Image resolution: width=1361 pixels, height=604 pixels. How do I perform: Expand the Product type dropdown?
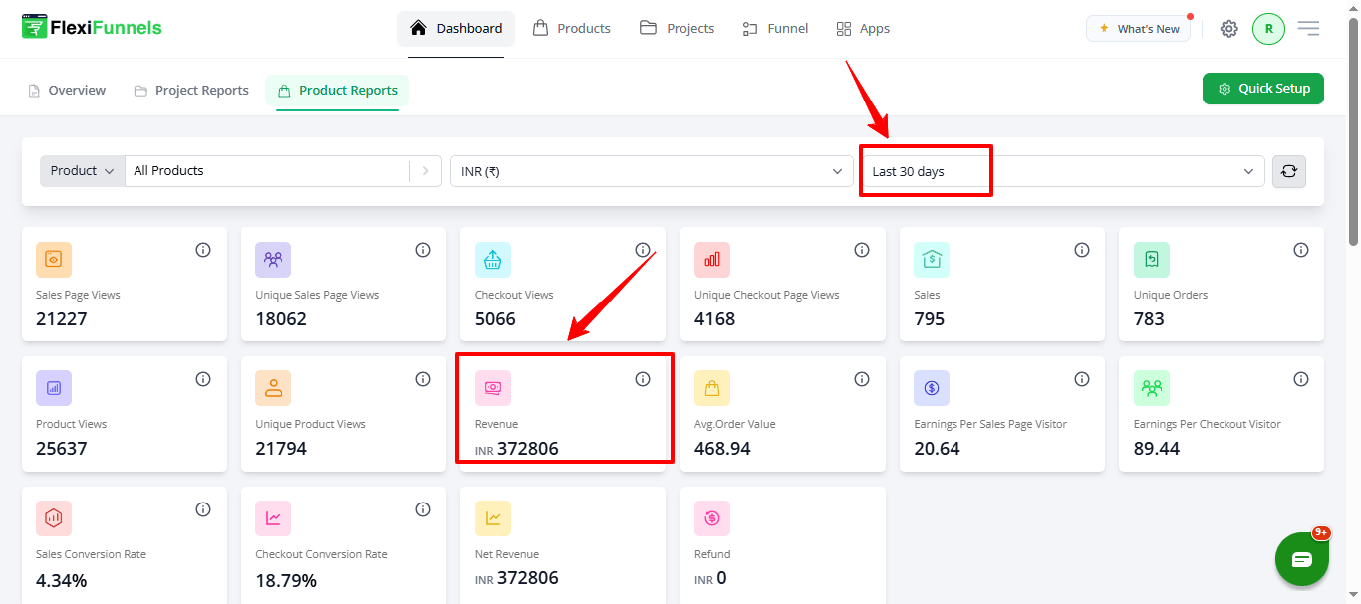coord(83,171)
